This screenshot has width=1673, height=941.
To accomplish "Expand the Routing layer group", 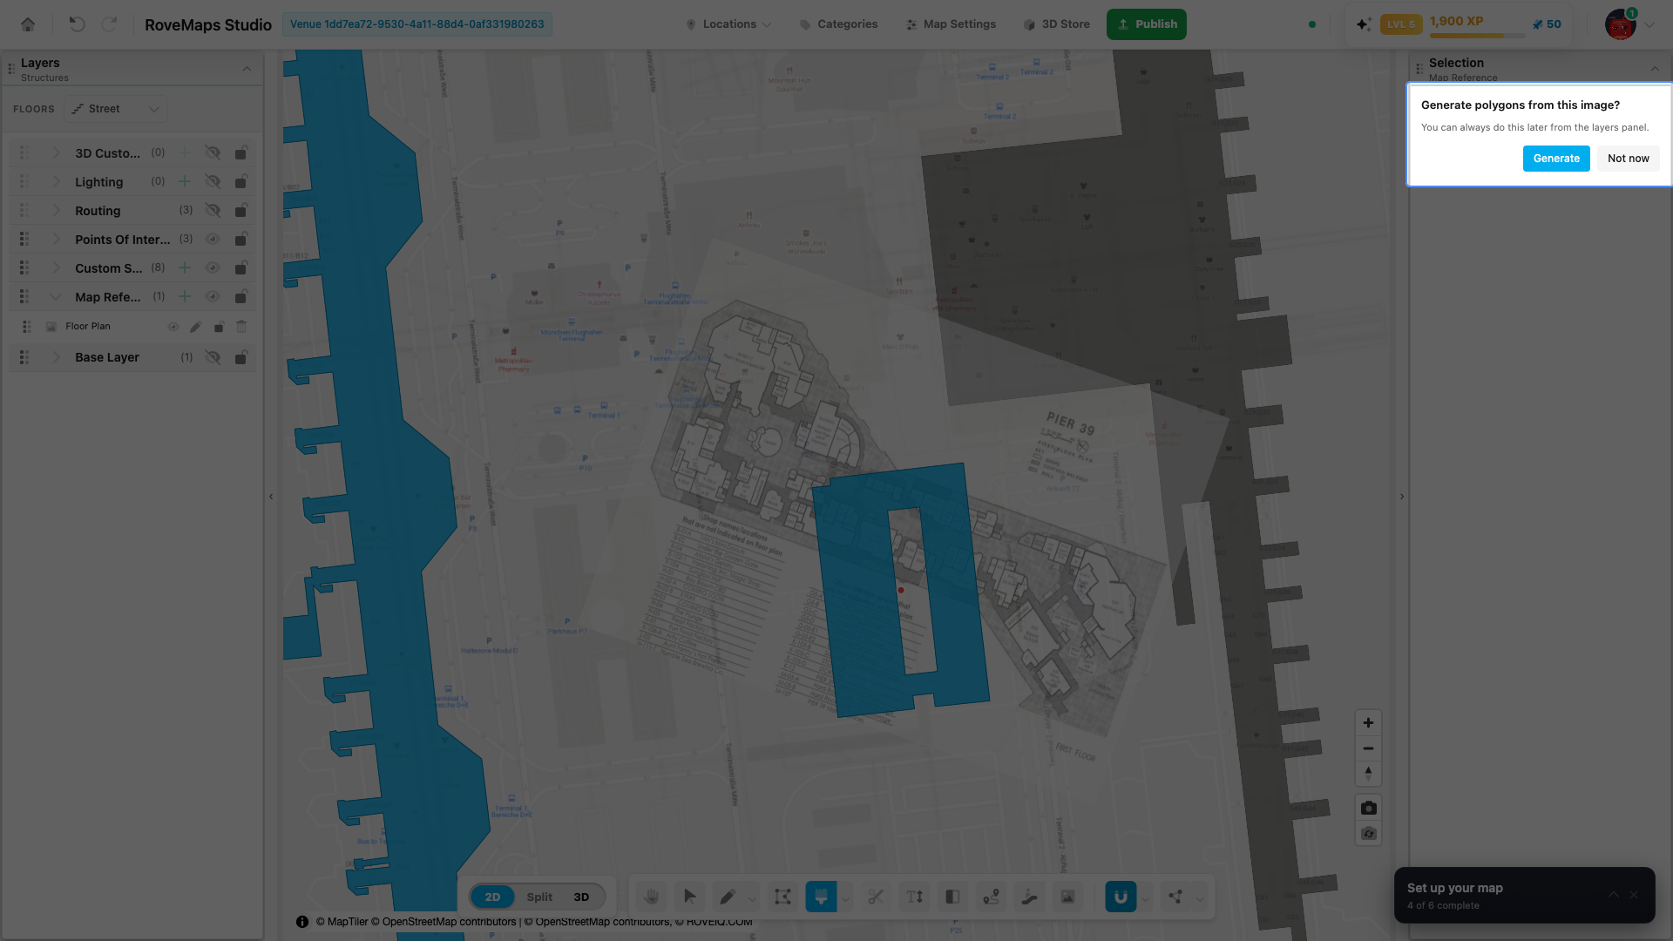I will tap(57, 210).
